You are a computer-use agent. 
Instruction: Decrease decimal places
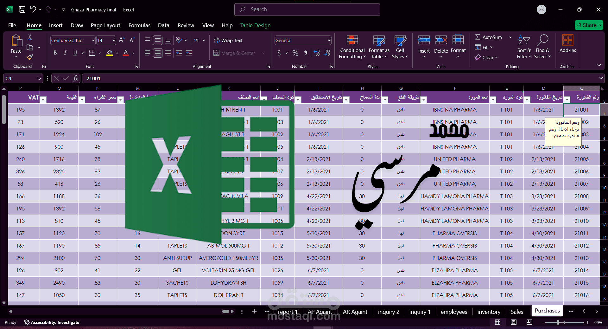327,53
